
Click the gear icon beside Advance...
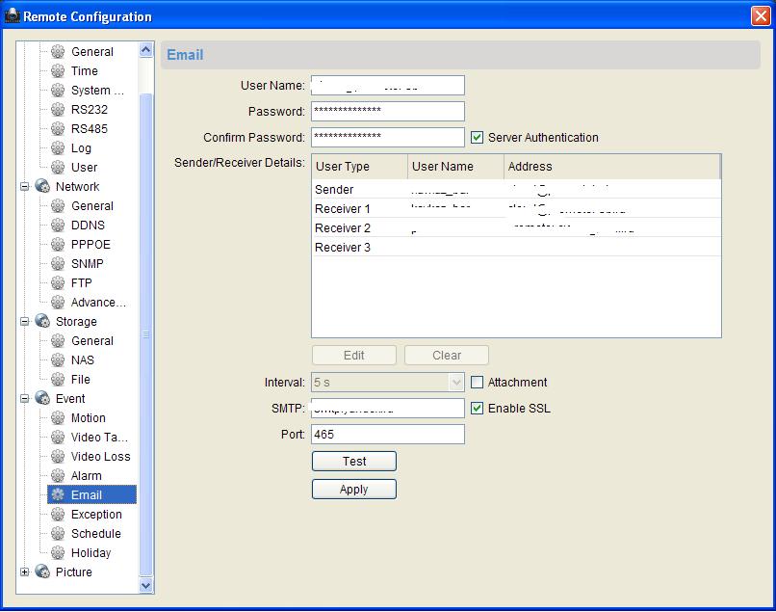[x=58, y=303]
